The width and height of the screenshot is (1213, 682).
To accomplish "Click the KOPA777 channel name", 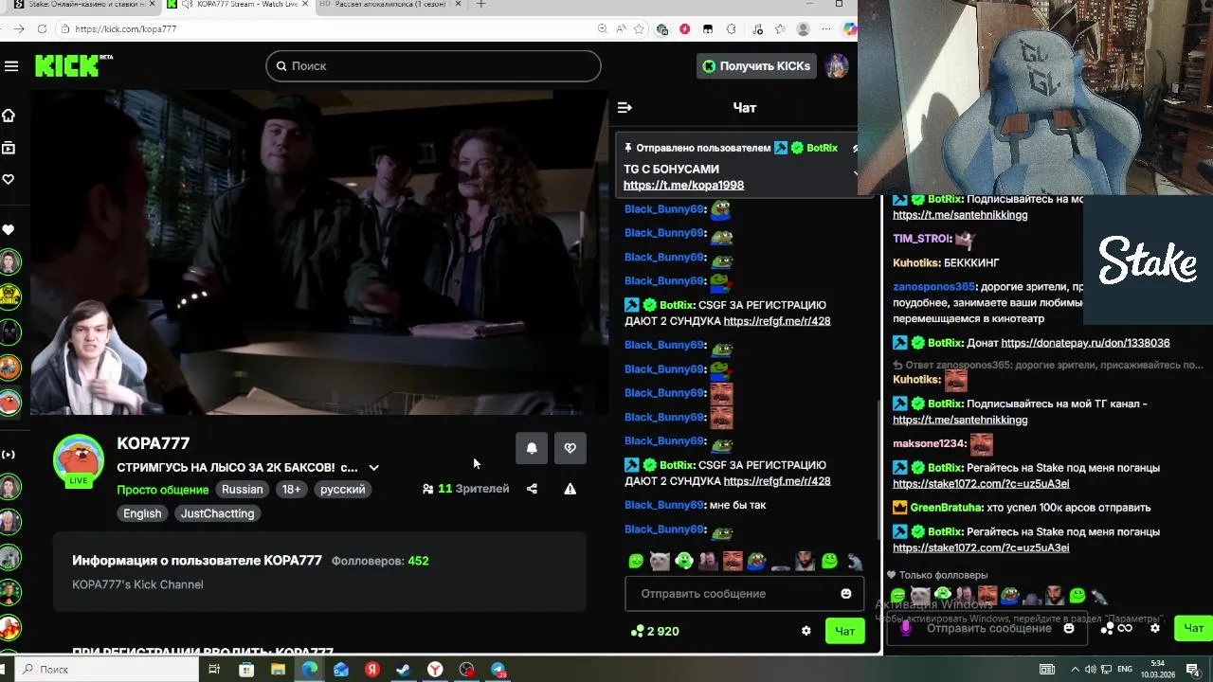I will coord(154,443).
